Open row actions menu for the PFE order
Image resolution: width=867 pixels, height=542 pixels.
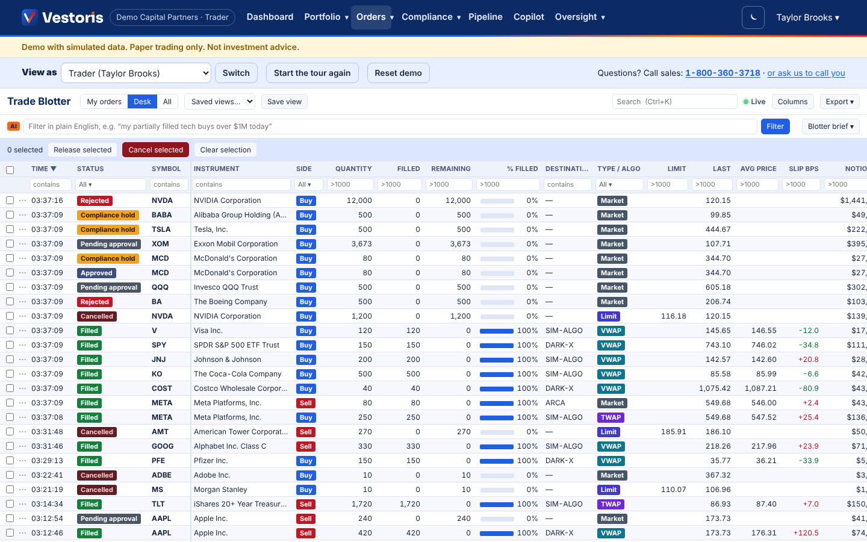coord(23,461)
